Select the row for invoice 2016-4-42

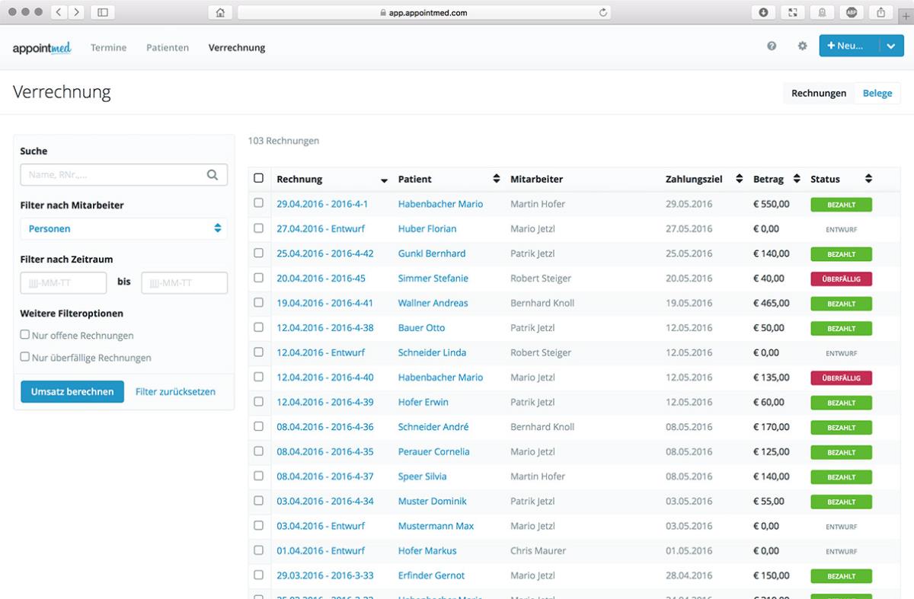(x=259, y=253)
